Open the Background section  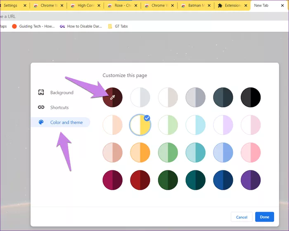click(62, 92)
